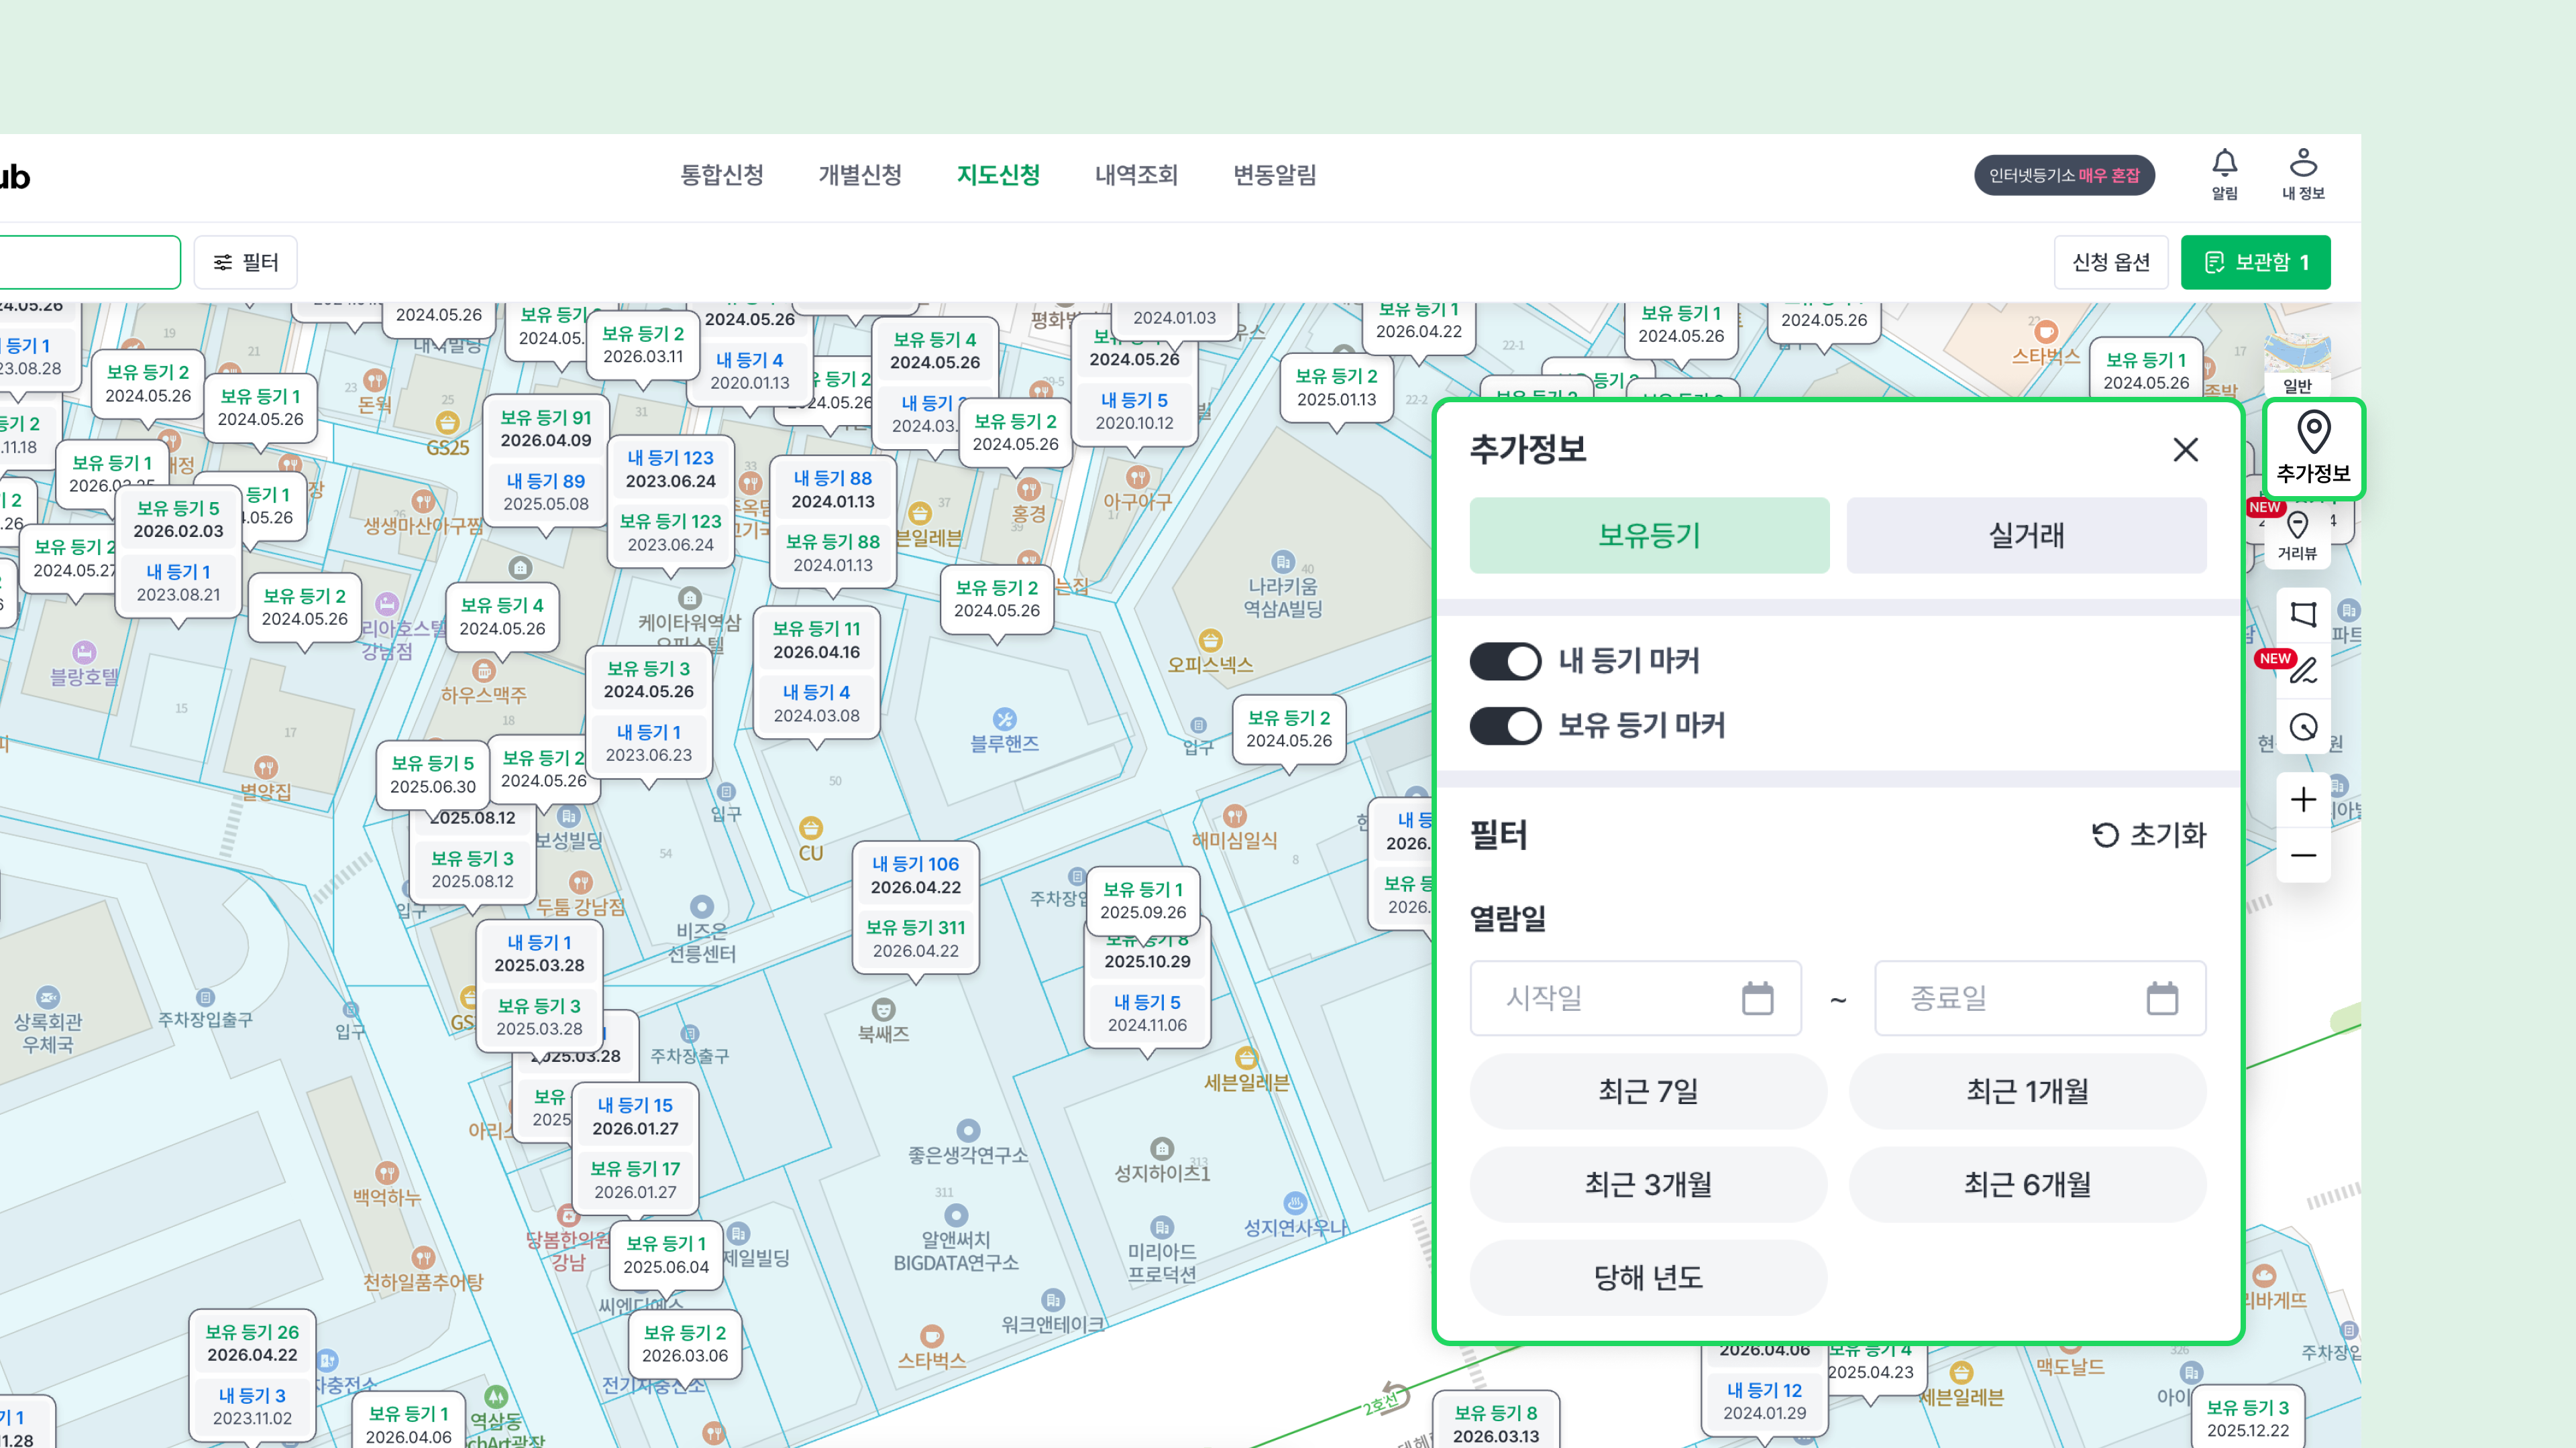Zoom in the map with plus

click(x=2303, y=800)
